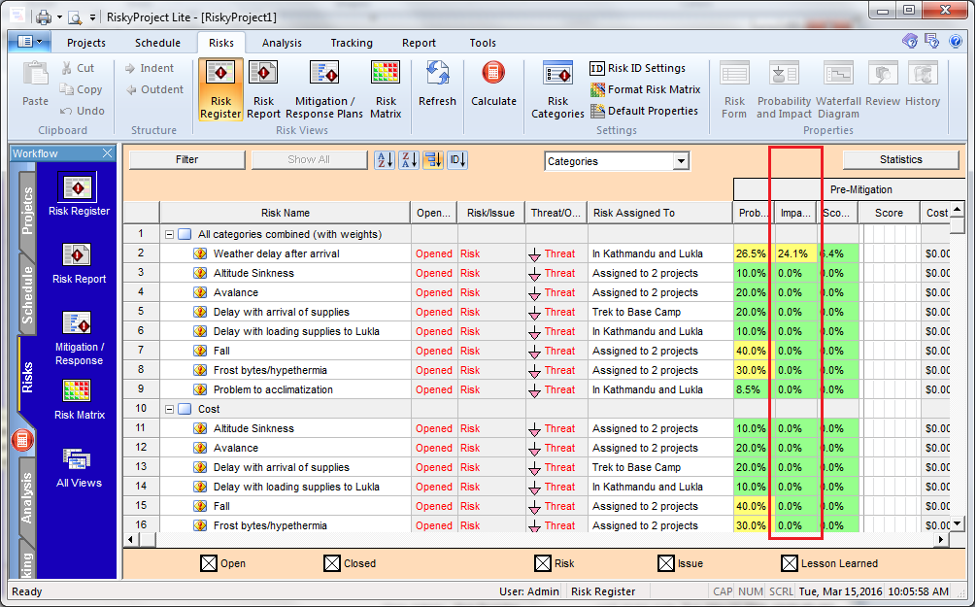The height and width of the screenshot is (607, 977).
Task: Collapse 'All categories combined (with weights)' group
Action: (169, 234)
